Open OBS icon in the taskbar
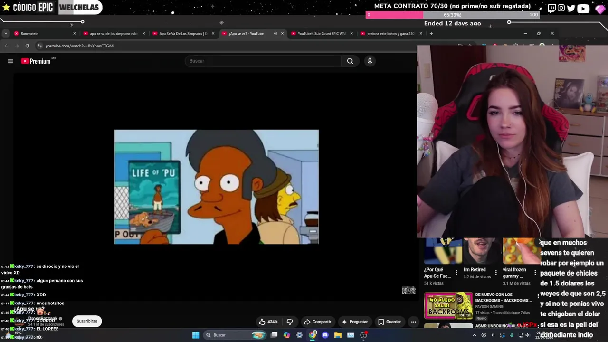Viewport: 608px width, 342px height. pyautogui.click(x=363, y=335)
